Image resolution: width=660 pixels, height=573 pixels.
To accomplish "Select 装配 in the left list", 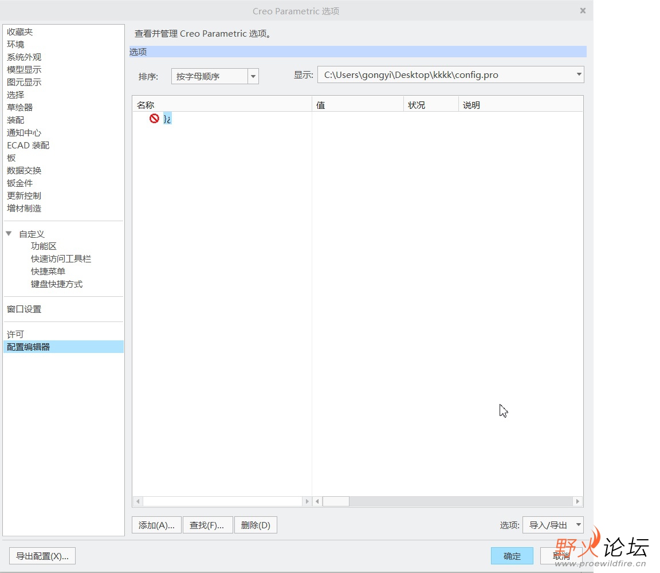I will (x=15, y=120).
